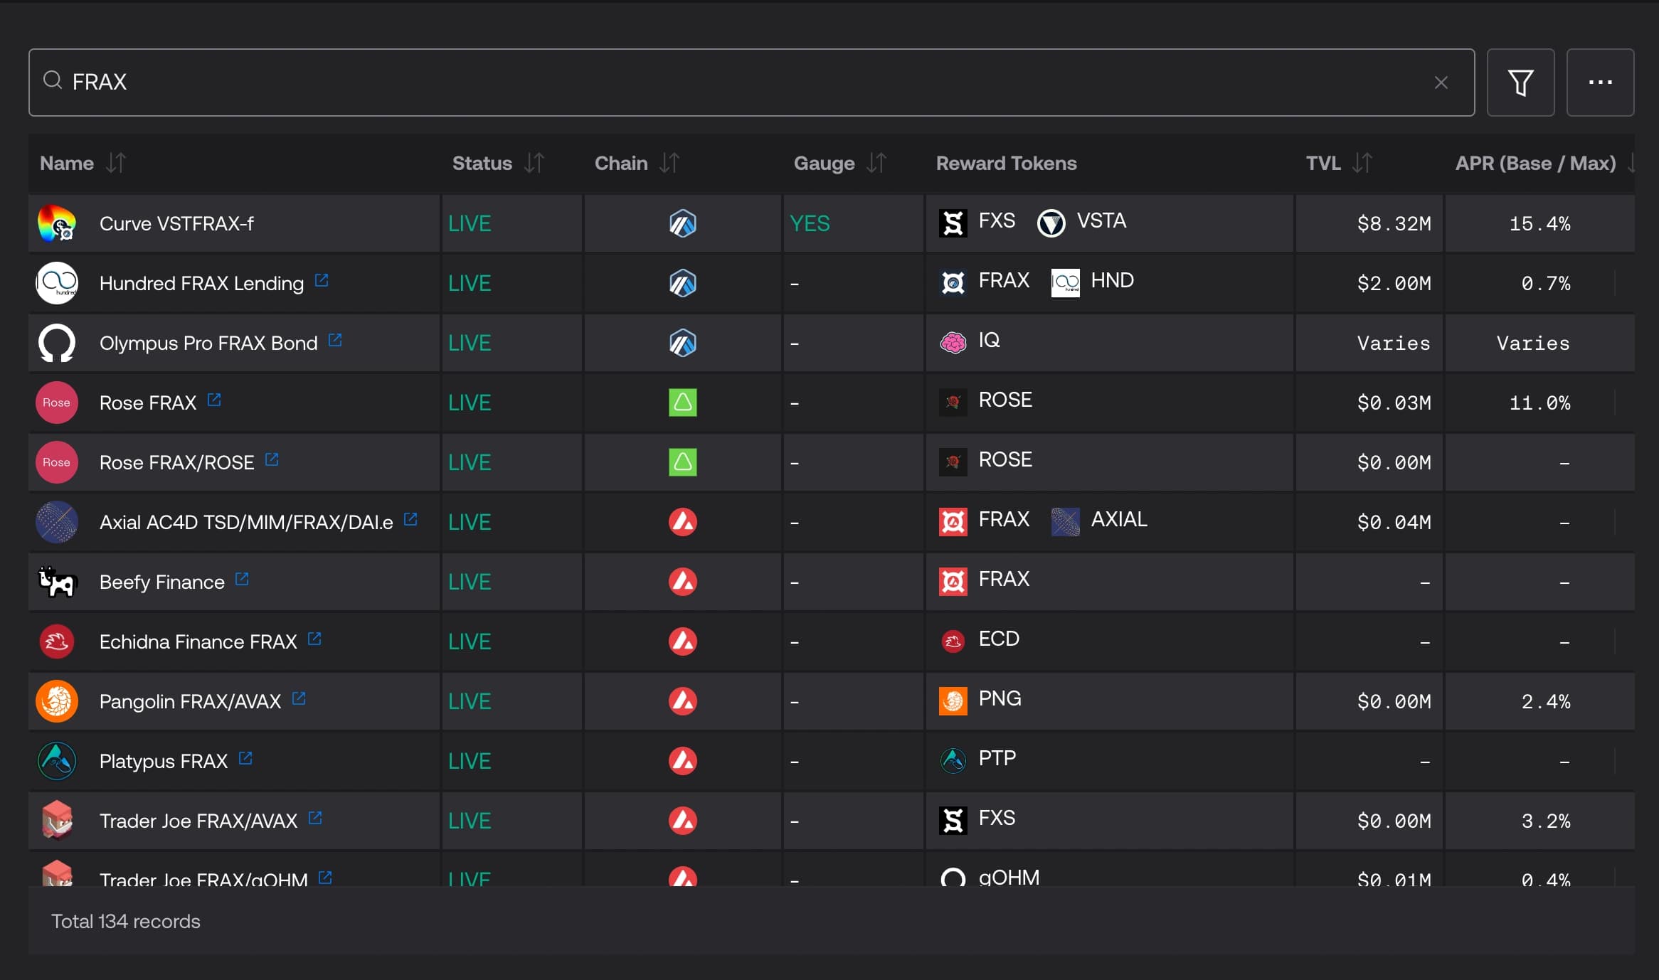Viewport: 1659px width, 980px height.
Task: Open Rose FRAX/ROSE external link icon
Action: (272, 459)
